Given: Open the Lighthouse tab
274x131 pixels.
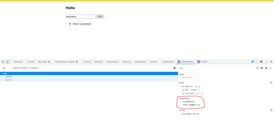Looking at the screenshot, I should (168, 62).
